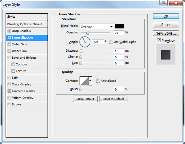Image resolution: width=185 pixels, height=144 pixels.
Task: Check the Texture sub-option checkbox
Action: click(13, 71)
